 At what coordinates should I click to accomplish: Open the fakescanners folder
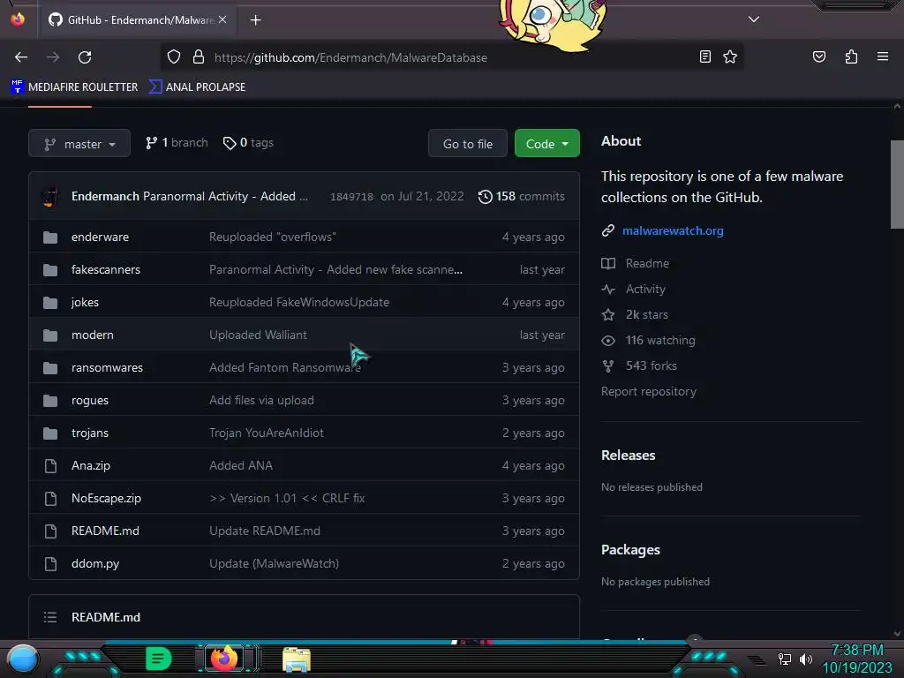[106, 270]
